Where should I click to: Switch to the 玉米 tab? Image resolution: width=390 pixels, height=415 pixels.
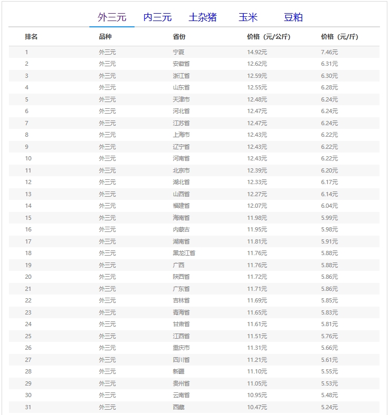(248, 17)
